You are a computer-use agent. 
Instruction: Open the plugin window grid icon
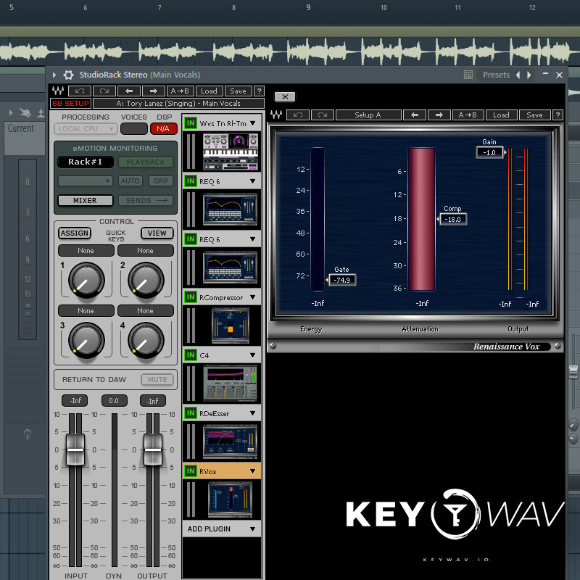(468, 75)
